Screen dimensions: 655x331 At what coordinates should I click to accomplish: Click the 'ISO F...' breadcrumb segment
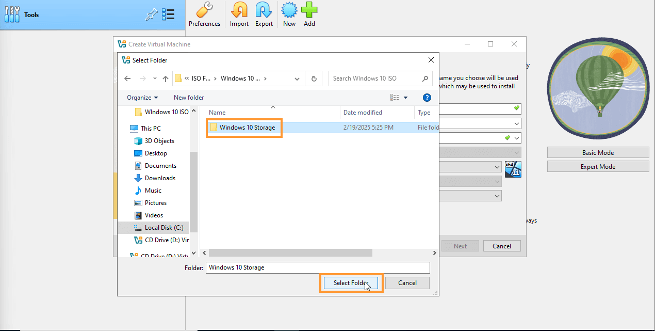pos(201,78)
